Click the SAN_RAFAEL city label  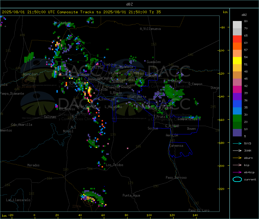105,78
